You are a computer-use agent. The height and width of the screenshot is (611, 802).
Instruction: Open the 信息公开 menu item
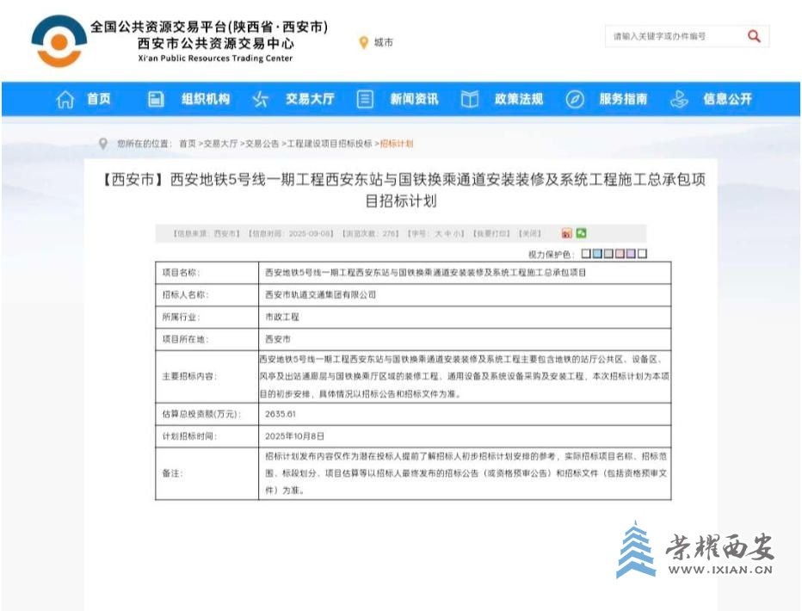[728, 99]
